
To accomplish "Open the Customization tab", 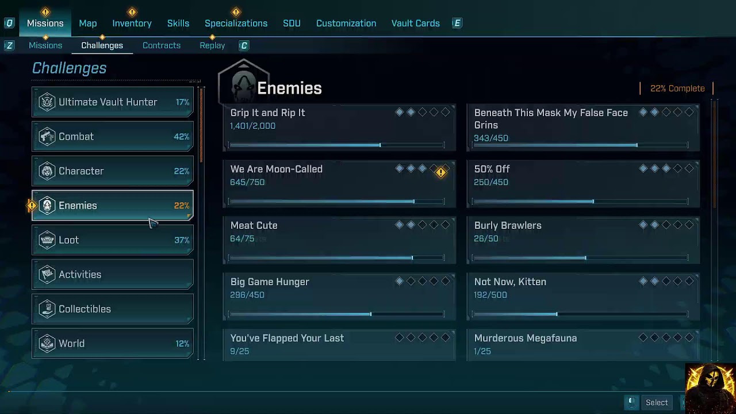I will coord(346,23).
